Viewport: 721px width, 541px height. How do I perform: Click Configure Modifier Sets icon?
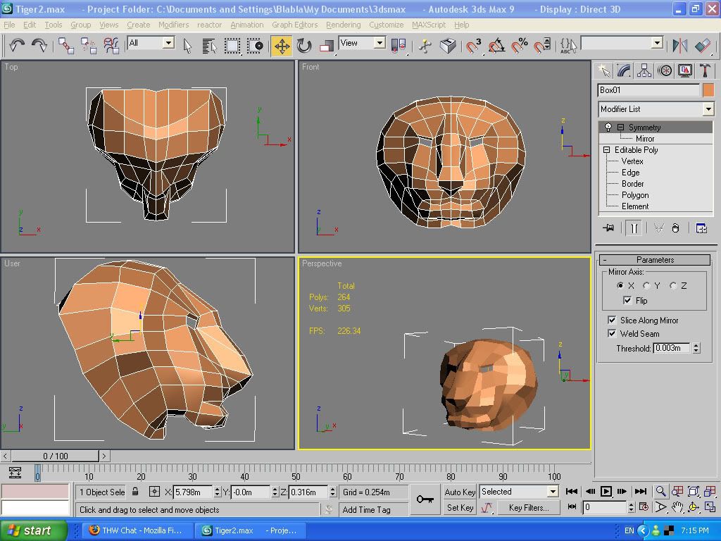701,228
